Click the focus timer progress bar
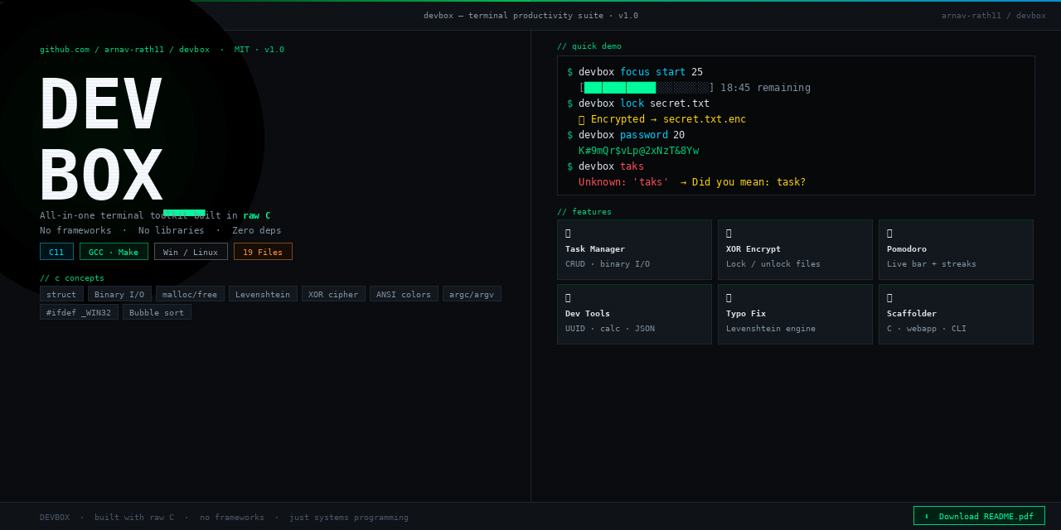The height and width of the screenshot is (530, 1061). [x=647, y=88]
